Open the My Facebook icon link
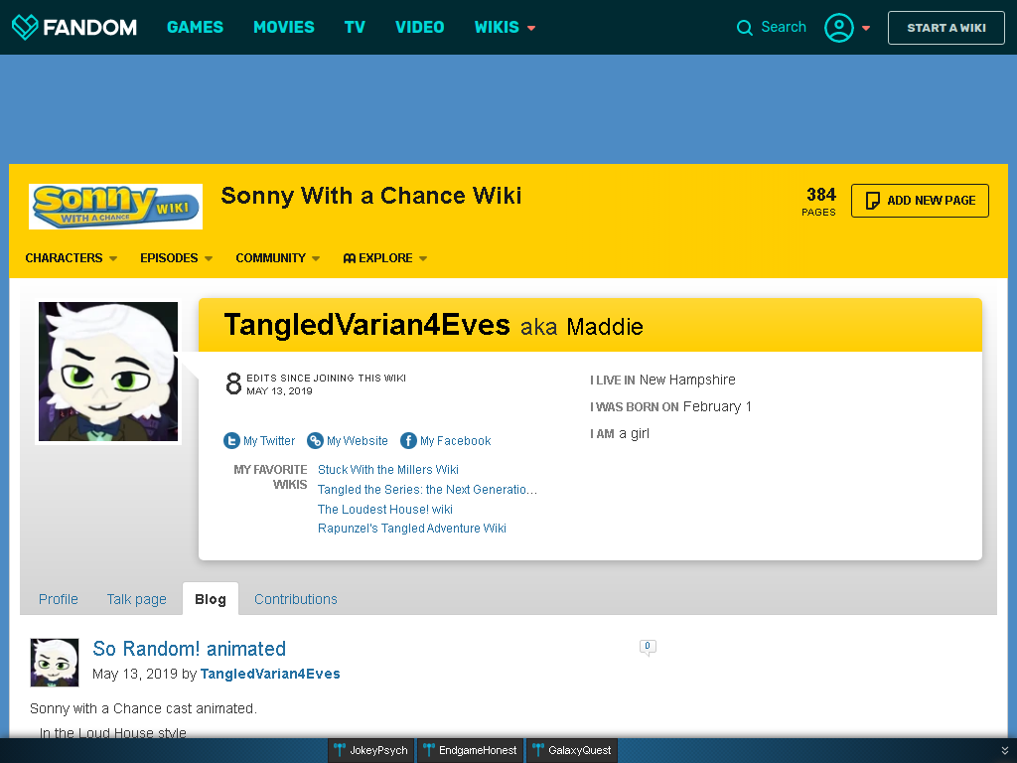The width and height of the screenshot is (1017, 763). [408, 440]
